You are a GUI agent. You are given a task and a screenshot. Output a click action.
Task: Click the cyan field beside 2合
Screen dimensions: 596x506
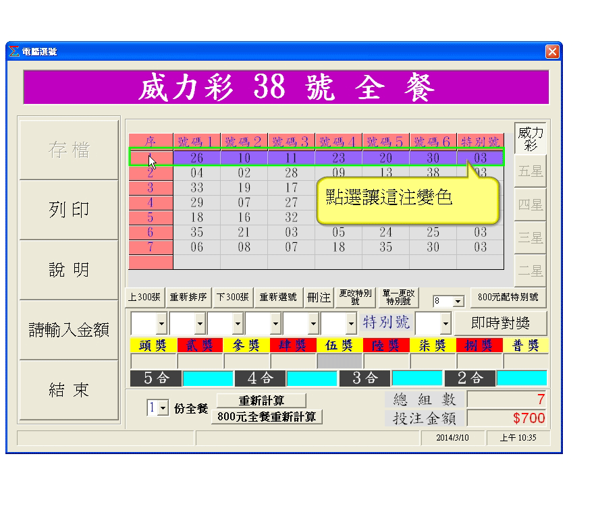[x=522, y=378]
